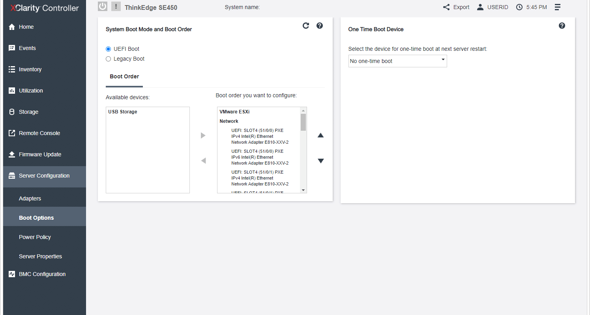
Task: Click the Utilization chart icon
Action: [x=12, y=91]
